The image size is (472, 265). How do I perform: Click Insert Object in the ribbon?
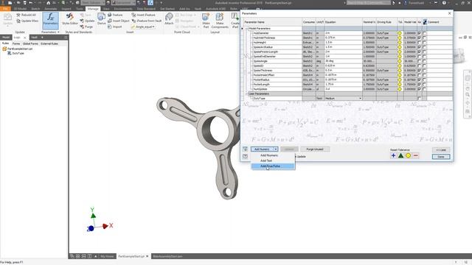click(118, 21)
